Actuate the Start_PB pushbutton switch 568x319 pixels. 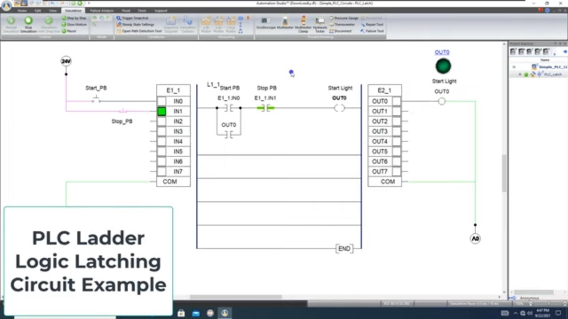[x=96, y=99]
